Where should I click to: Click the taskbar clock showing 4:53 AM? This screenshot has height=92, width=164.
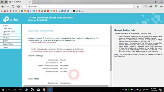click(x=154, y=90)
